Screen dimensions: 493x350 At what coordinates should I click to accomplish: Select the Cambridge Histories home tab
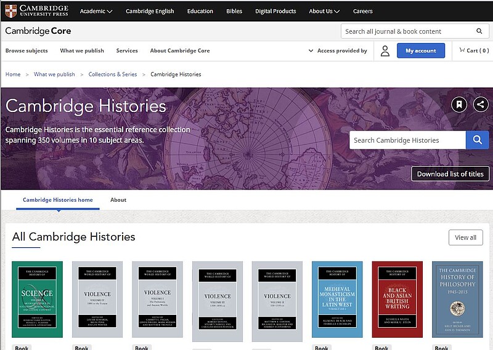(58, 200)
